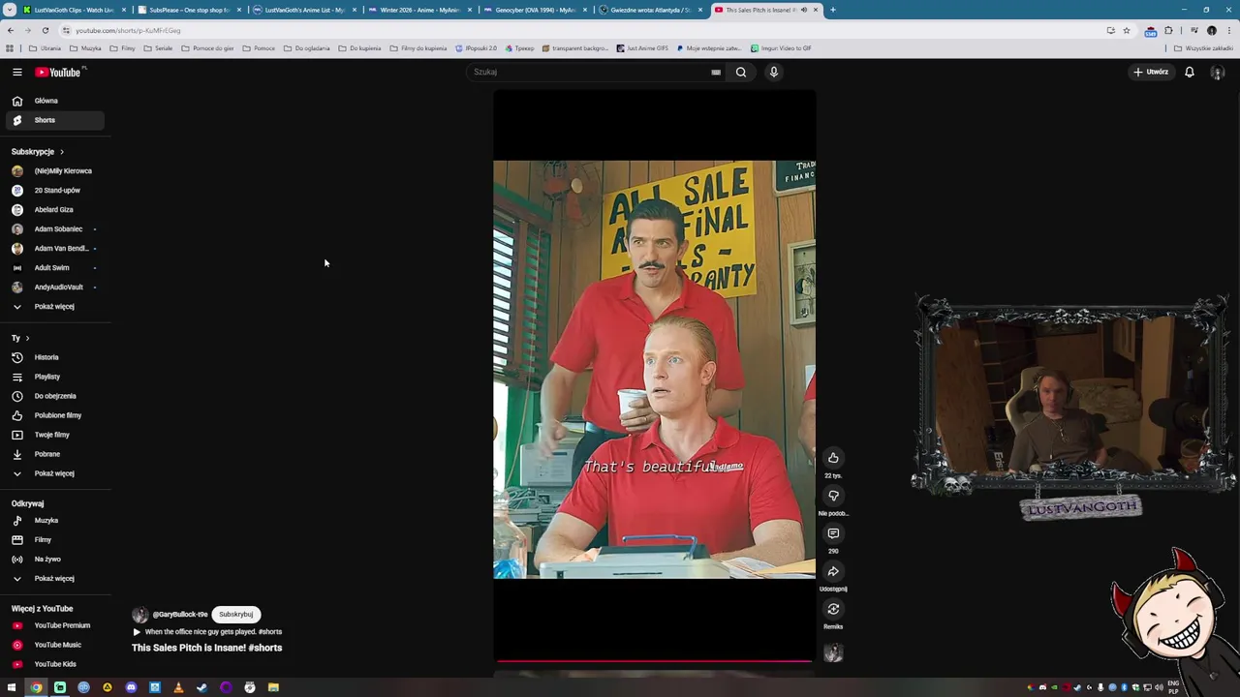
Task: Bookmark this page with the star
Action: click(x=1126, y=30)
